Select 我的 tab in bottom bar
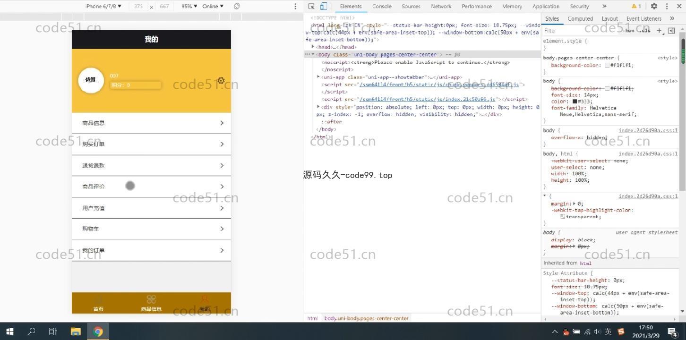686x340 pixels. click(x=205, y=303)
